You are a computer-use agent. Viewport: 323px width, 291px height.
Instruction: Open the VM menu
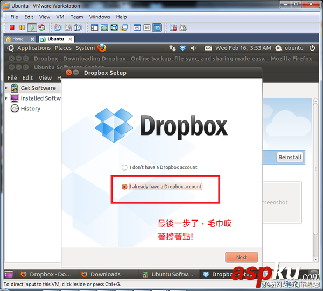point(60,17)
